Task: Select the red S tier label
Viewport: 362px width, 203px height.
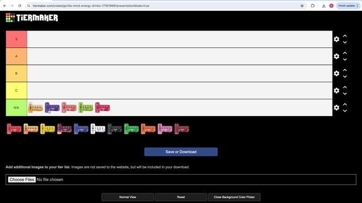Action: (x=16, y=39)
